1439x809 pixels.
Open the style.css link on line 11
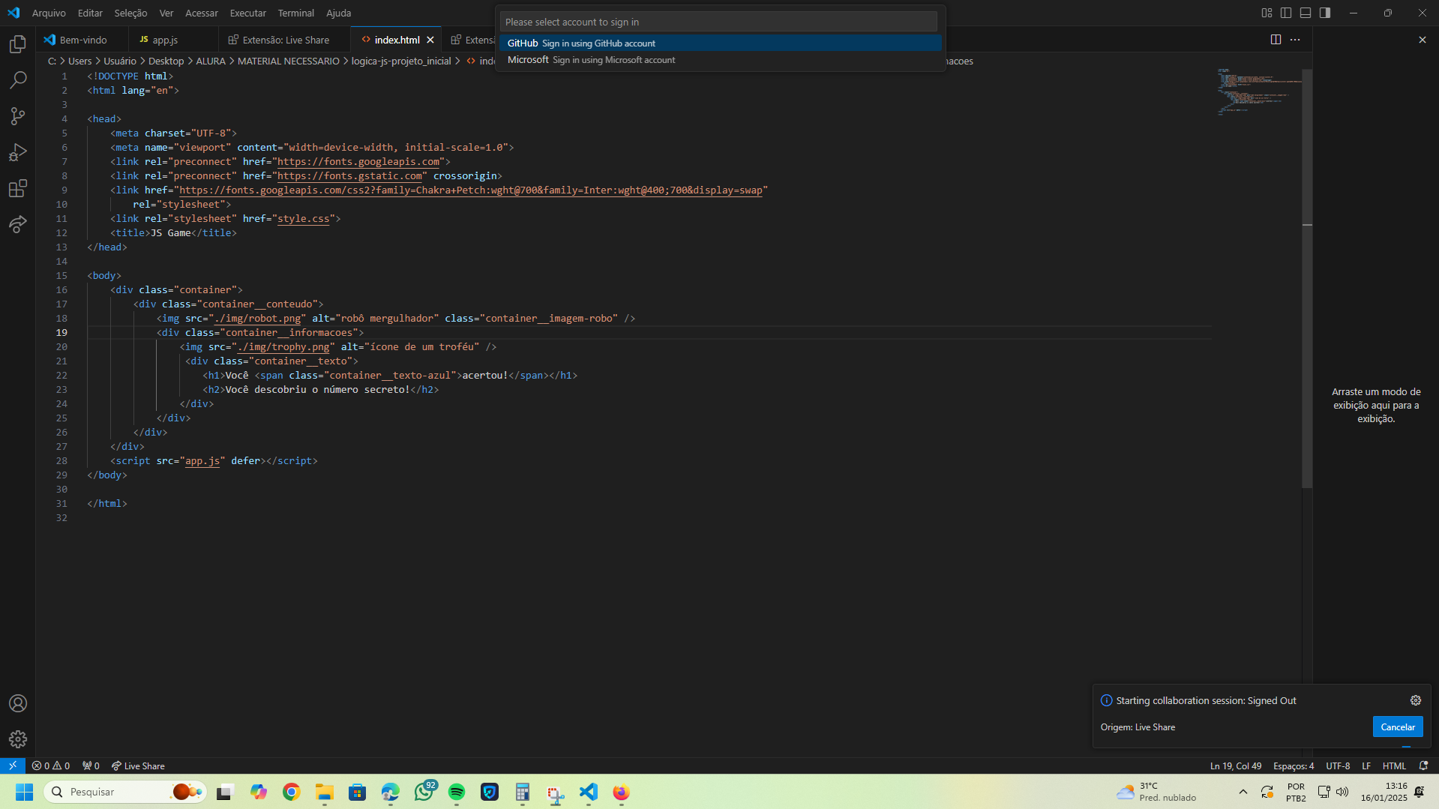pyautogui.click(x=303, y=218)
